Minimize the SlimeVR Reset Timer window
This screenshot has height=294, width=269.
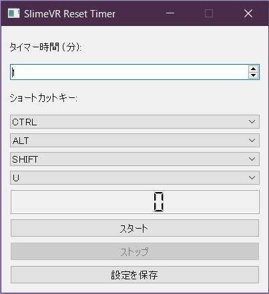[x=170, y=13]
